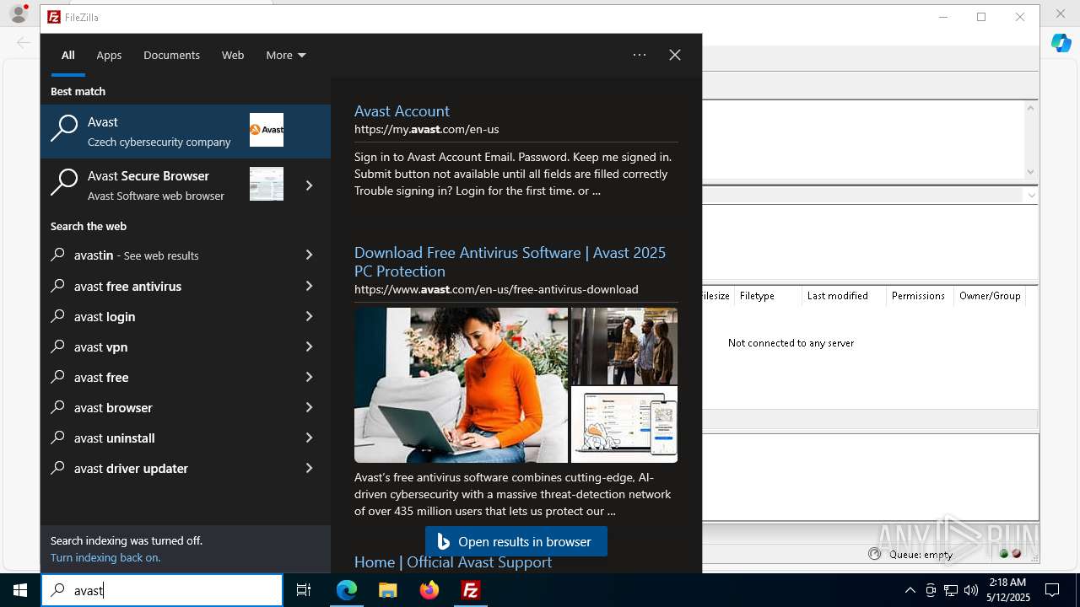Select avastin search suggestion
The width and height of the screenshot is (1080, 607).
click(x=186, y=255)
